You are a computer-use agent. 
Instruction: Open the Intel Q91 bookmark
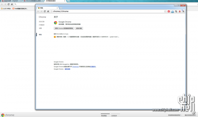click(x=20, y=9)
